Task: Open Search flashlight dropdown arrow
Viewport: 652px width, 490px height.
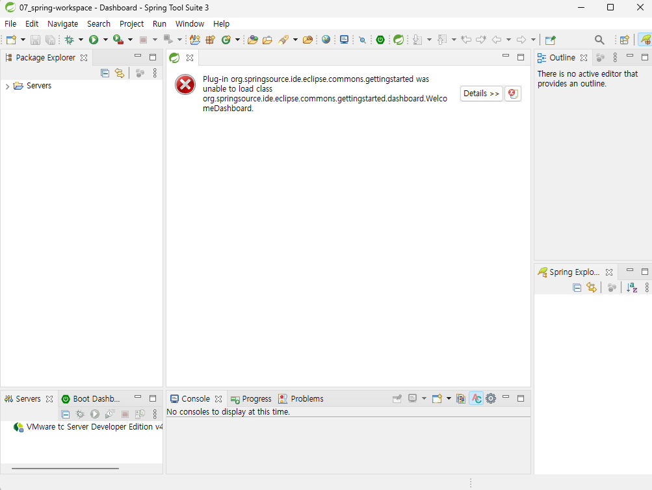Action: point(295,40)
